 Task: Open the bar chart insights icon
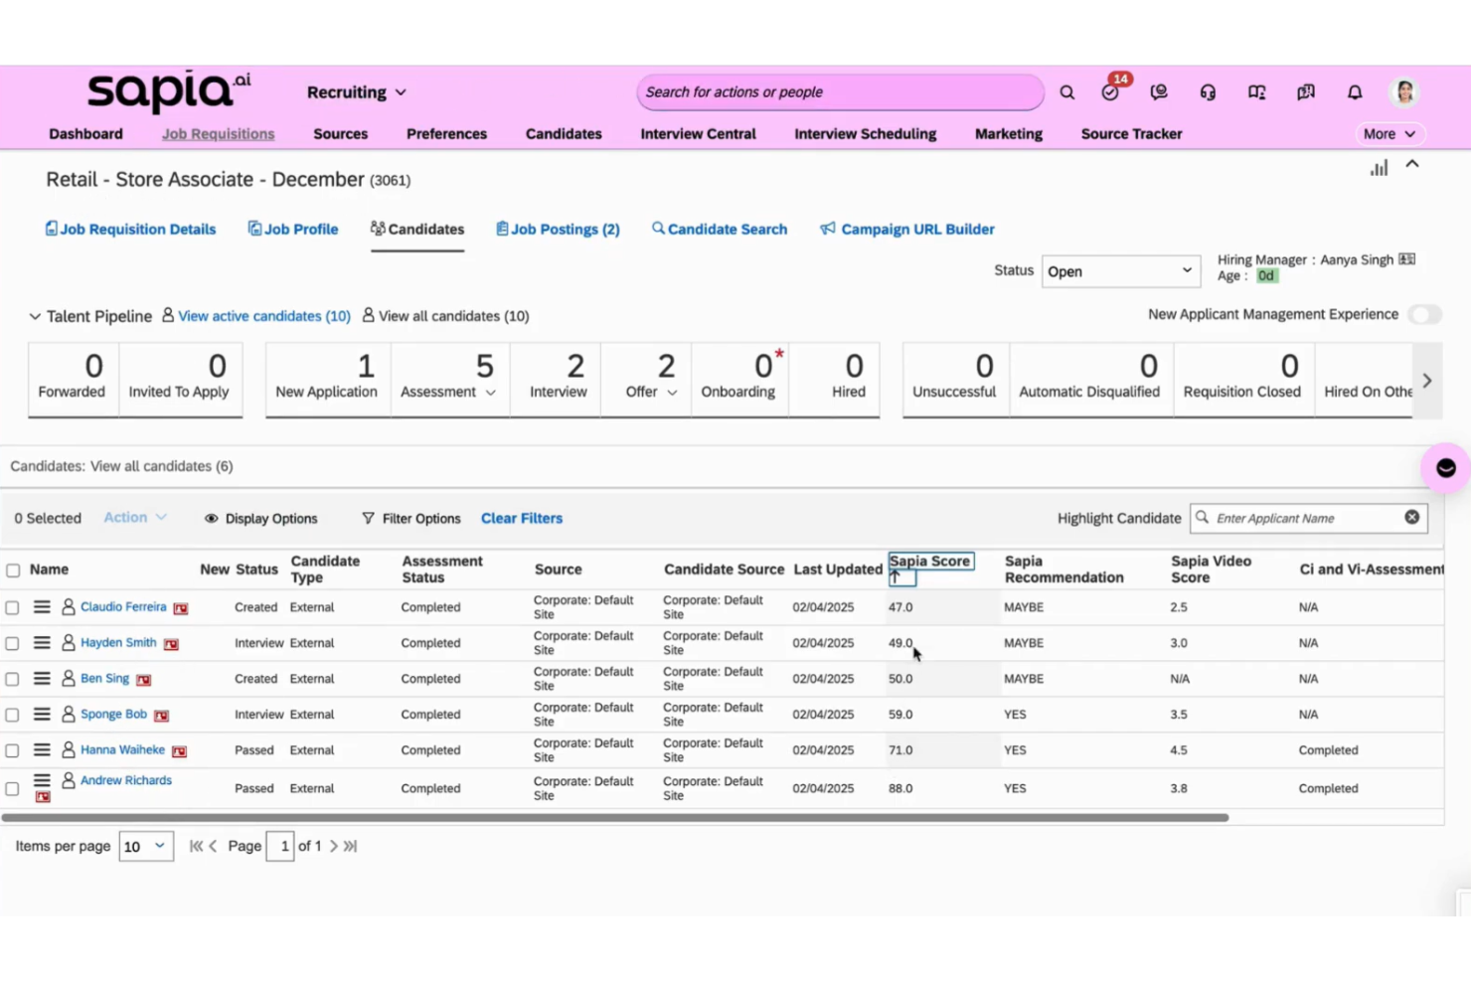tap(1379, 168)
